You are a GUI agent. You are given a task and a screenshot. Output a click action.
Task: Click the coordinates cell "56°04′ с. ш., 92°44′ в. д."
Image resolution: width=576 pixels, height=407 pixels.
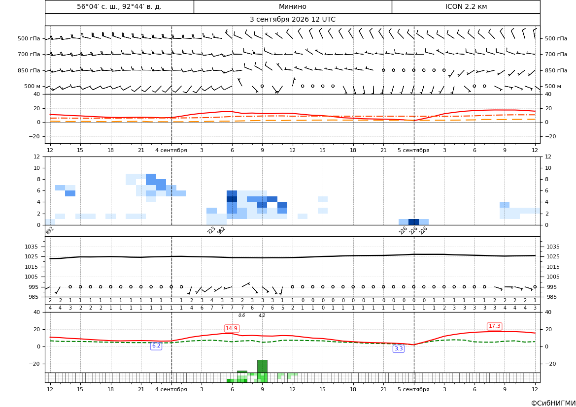coord(119,6)
